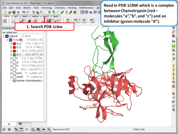This screenshot has width=178, height=134.
Task: Click the wire representation icon in display tab
Action: pos(14,21)
